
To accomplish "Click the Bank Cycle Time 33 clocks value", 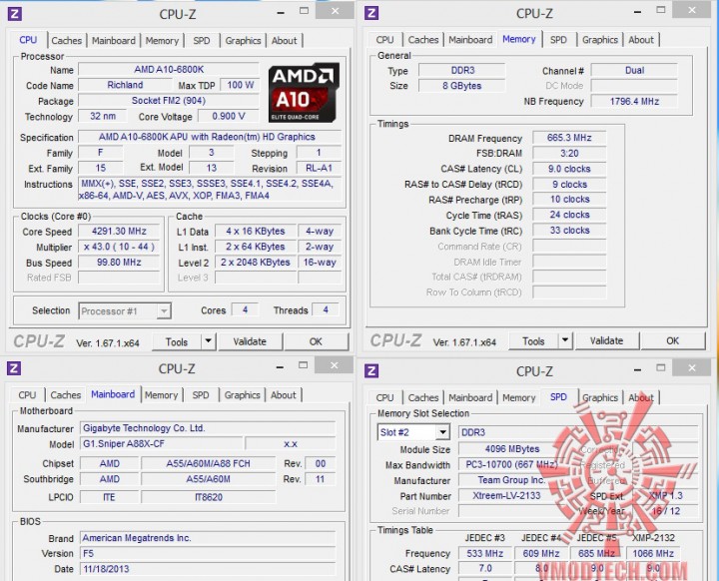I will (x=569, y=231).
